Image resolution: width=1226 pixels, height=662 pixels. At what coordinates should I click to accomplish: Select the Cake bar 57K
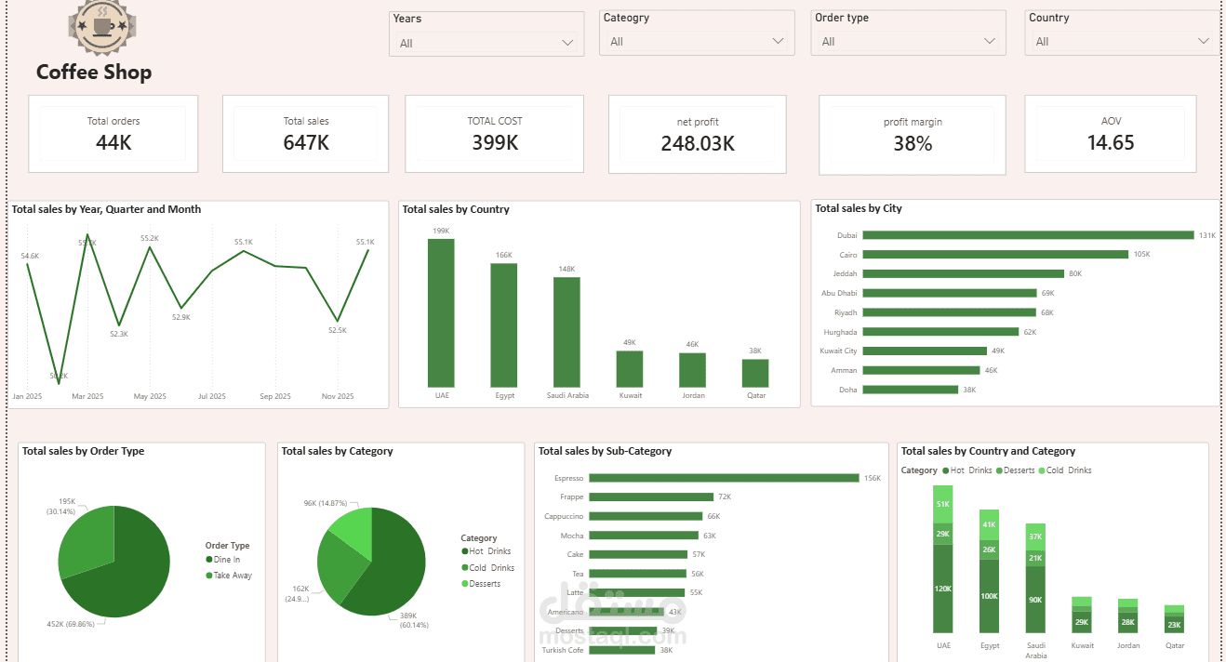coord(638,554)
